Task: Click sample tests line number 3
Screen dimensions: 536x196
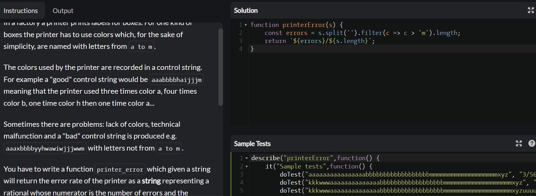Action: coord(241,174)
